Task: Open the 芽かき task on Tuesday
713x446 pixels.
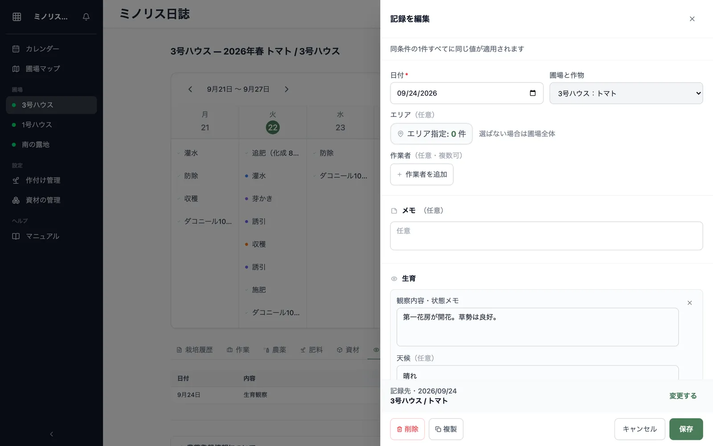Action: pyautogui.click(x=273, y=198)
